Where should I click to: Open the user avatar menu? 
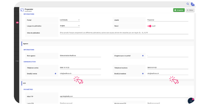click(193, 4)
